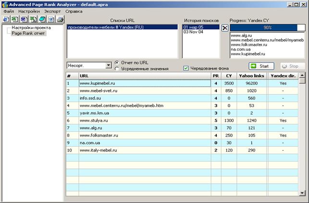Click CY value 3500

coord(229,83)
